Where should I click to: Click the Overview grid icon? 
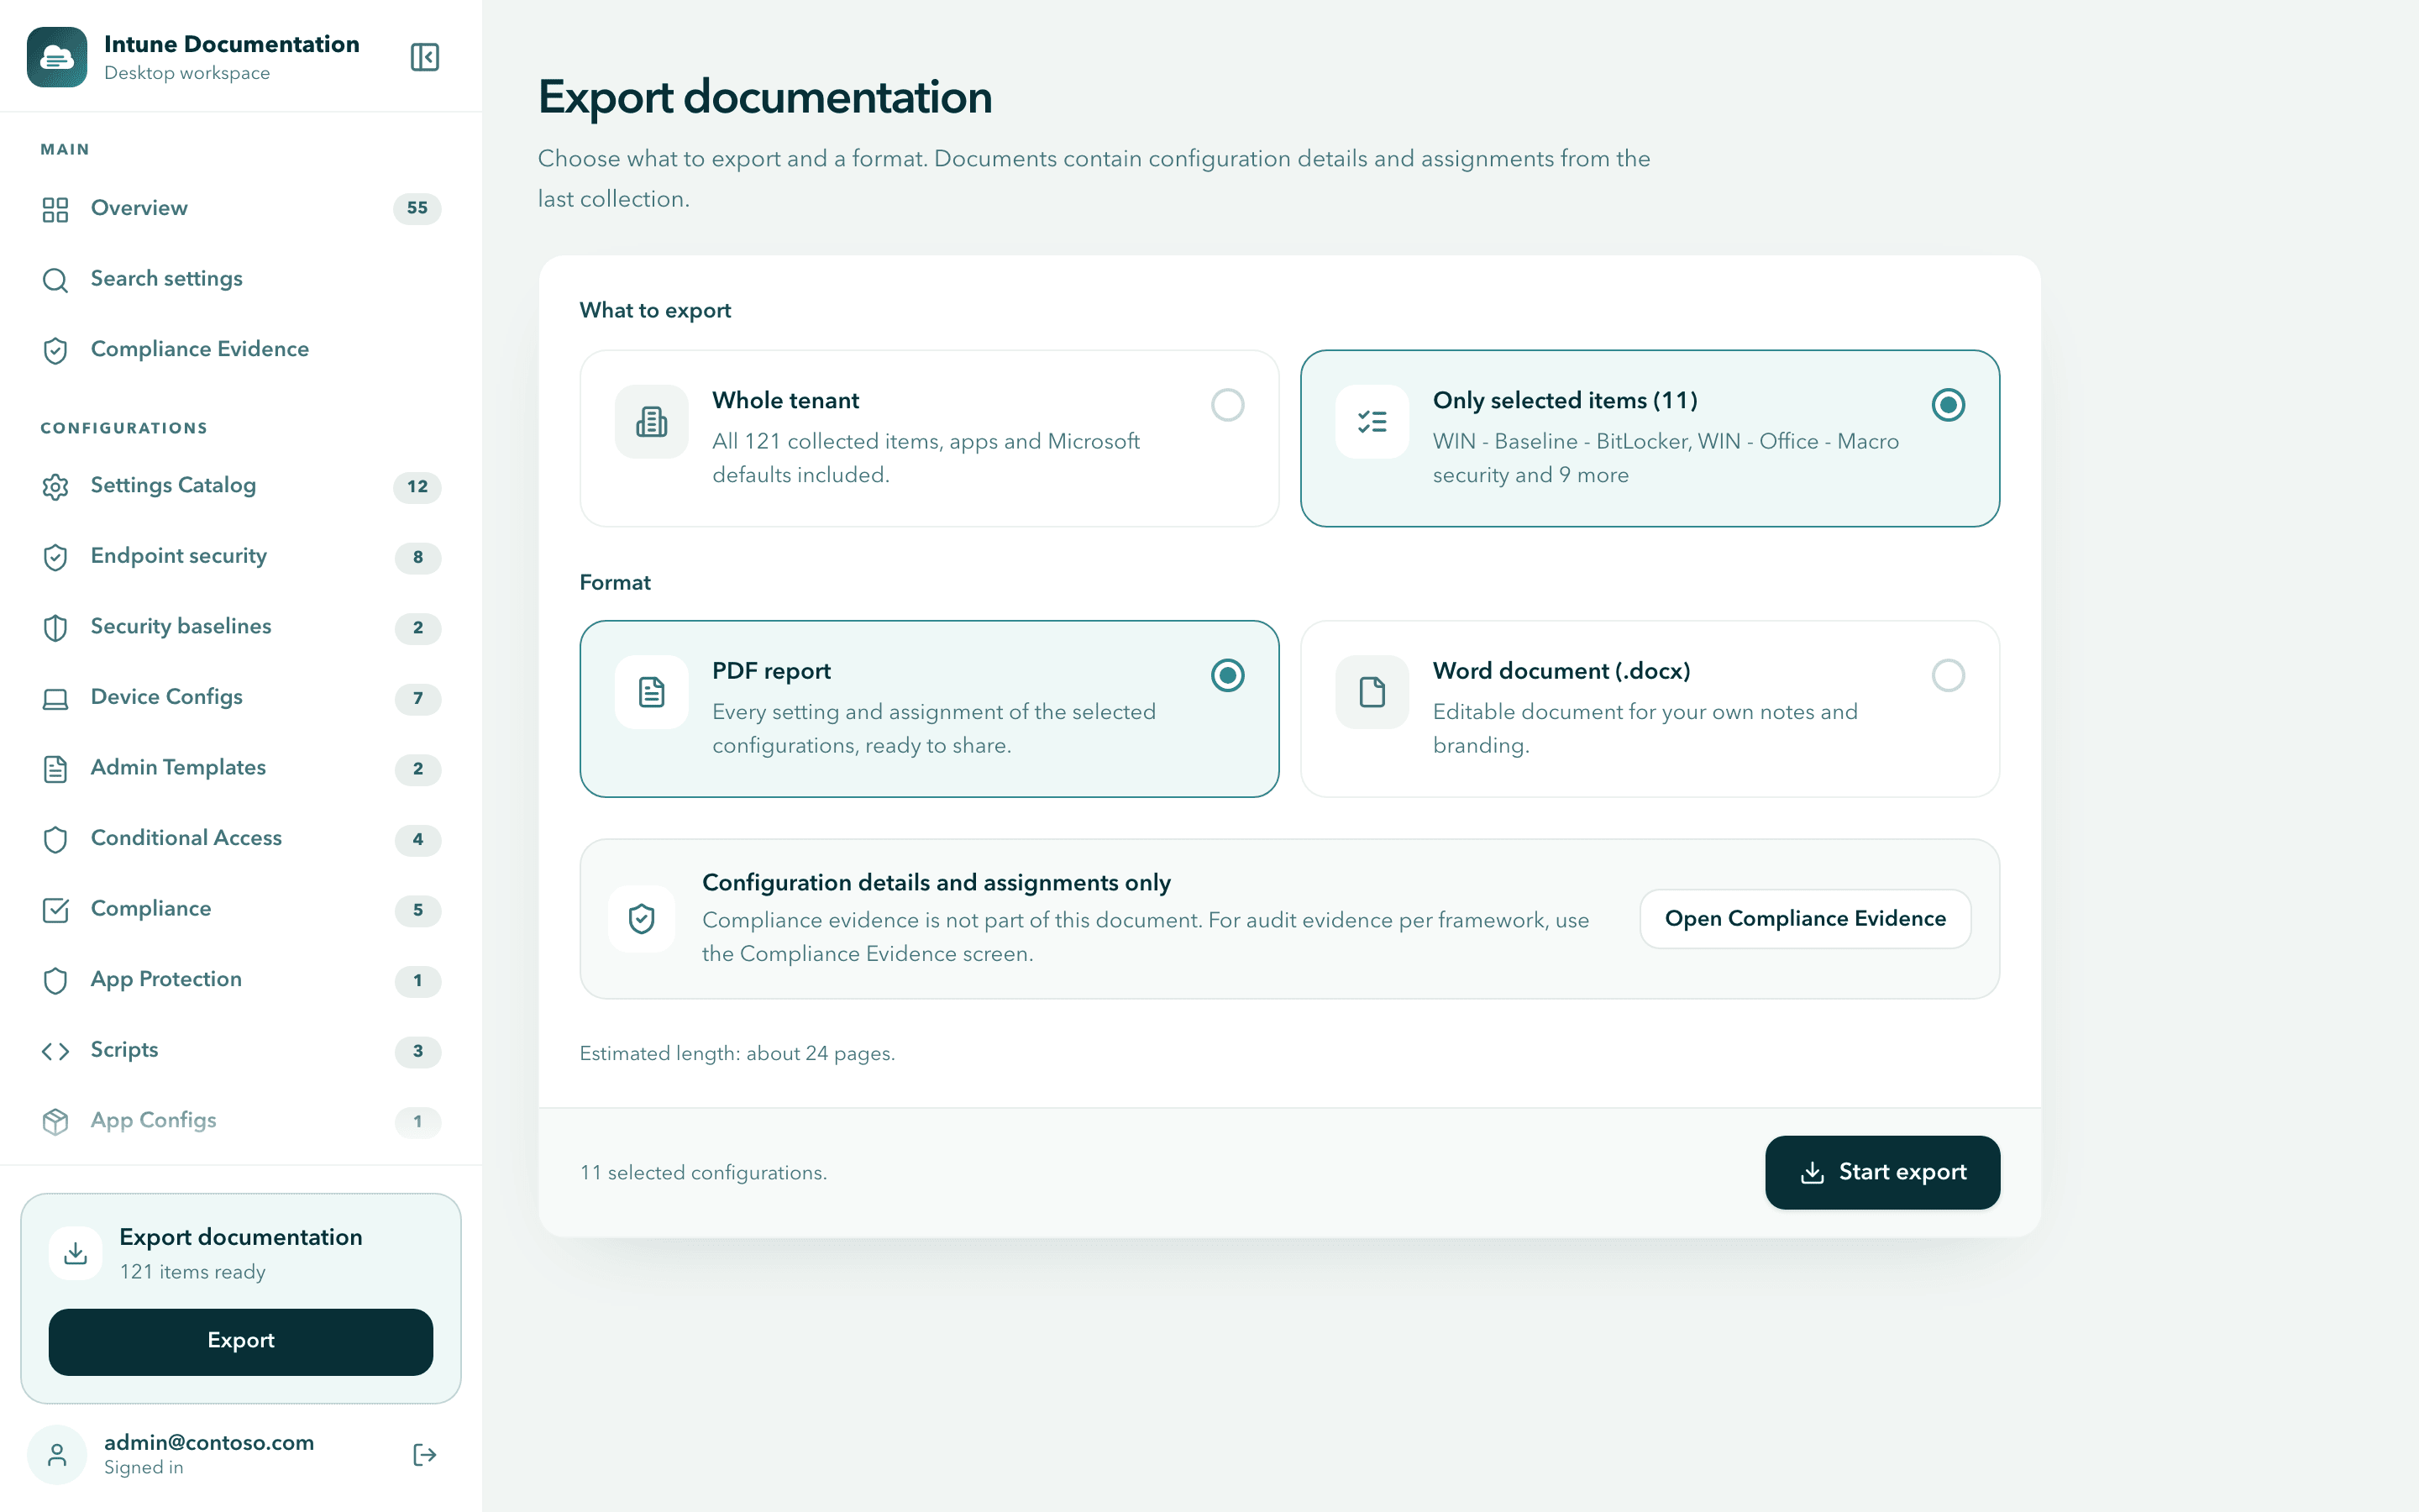click(55, 209)
